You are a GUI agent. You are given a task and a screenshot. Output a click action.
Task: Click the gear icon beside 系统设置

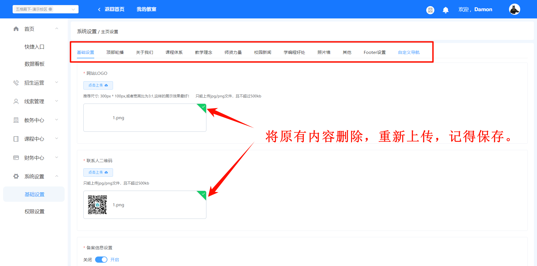tap(16, 176)
